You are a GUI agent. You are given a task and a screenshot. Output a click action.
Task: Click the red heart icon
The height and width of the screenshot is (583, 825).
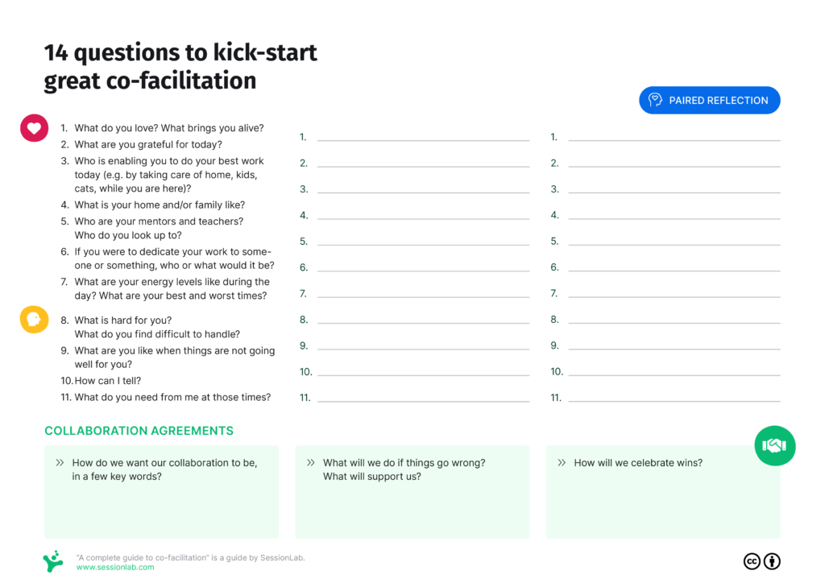pos(34,128)
